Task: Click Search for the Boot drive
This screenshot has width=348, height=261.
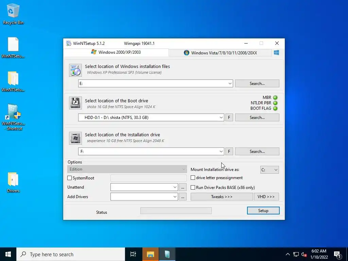Action: (257, 117)
